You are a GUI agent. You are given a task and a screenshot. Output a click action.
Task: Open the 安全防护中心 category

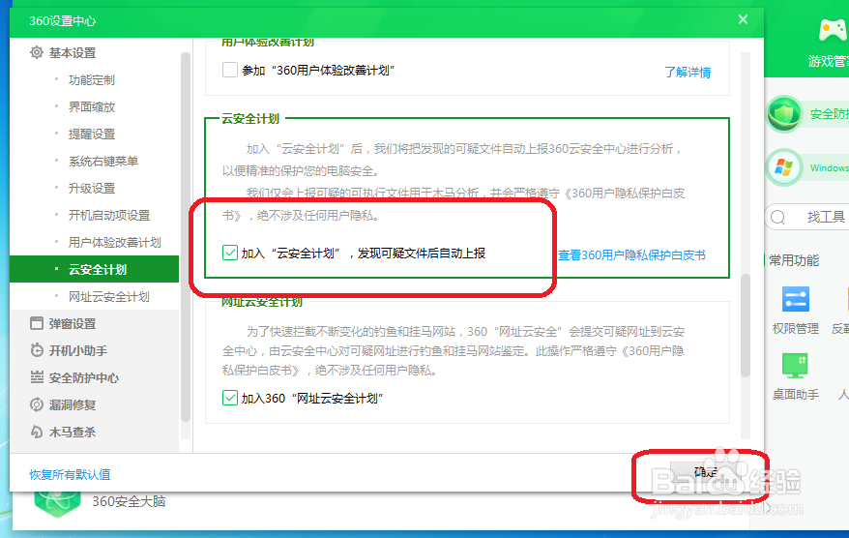tap(84, 378)
